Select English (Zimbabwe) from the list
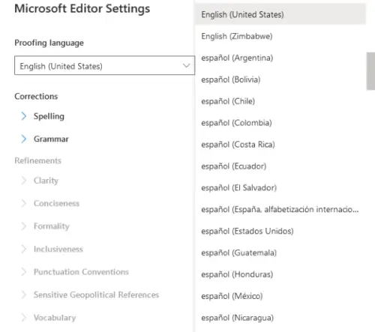 (x=280, y=36)
